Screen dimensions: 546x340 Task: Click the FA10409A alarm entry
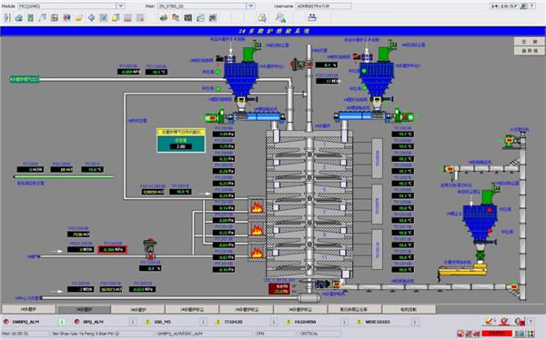[306, 322]
